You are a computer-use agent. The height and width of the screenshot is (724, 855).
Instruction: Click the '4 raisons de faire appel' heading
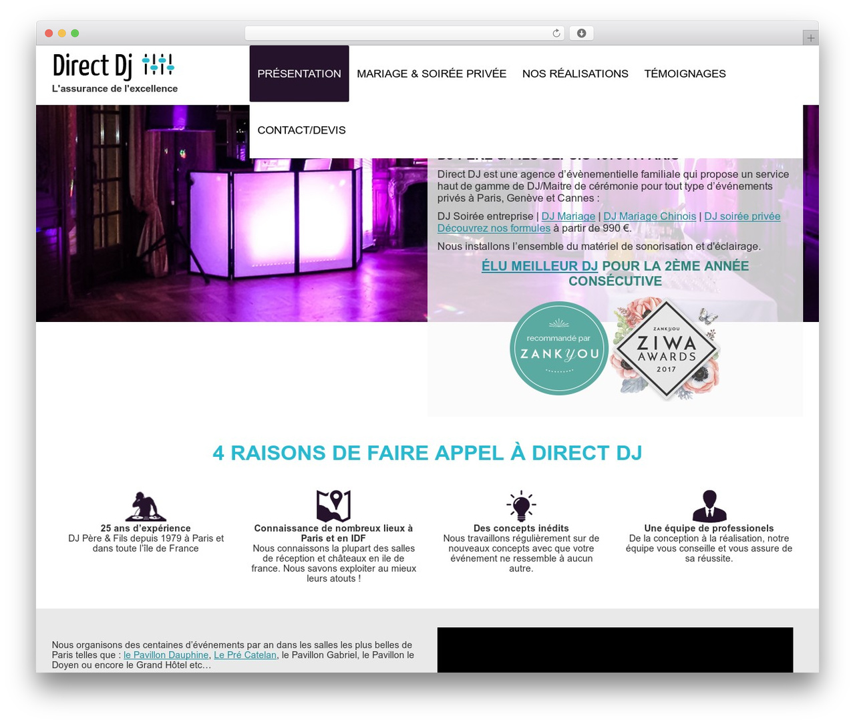[x=427, y=453]
